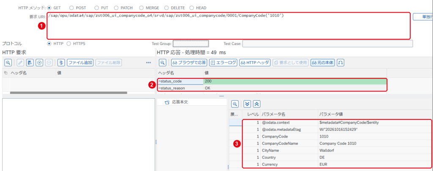The image size is (433, 171).
Task: Select the EUR value cell
Action: pyautogui.click(x=375, y=164)
